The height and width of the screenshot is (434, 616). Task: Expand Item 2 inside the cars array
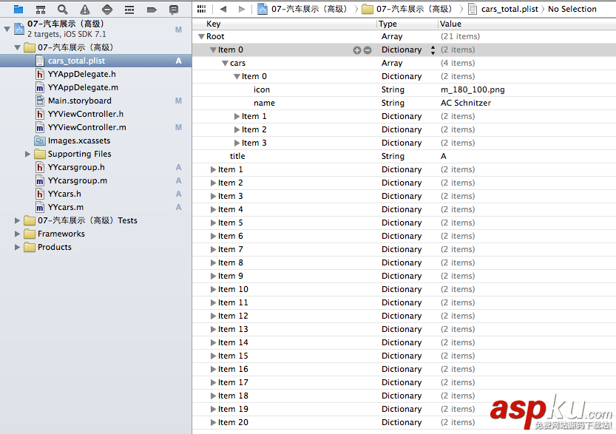coord(237,130)
